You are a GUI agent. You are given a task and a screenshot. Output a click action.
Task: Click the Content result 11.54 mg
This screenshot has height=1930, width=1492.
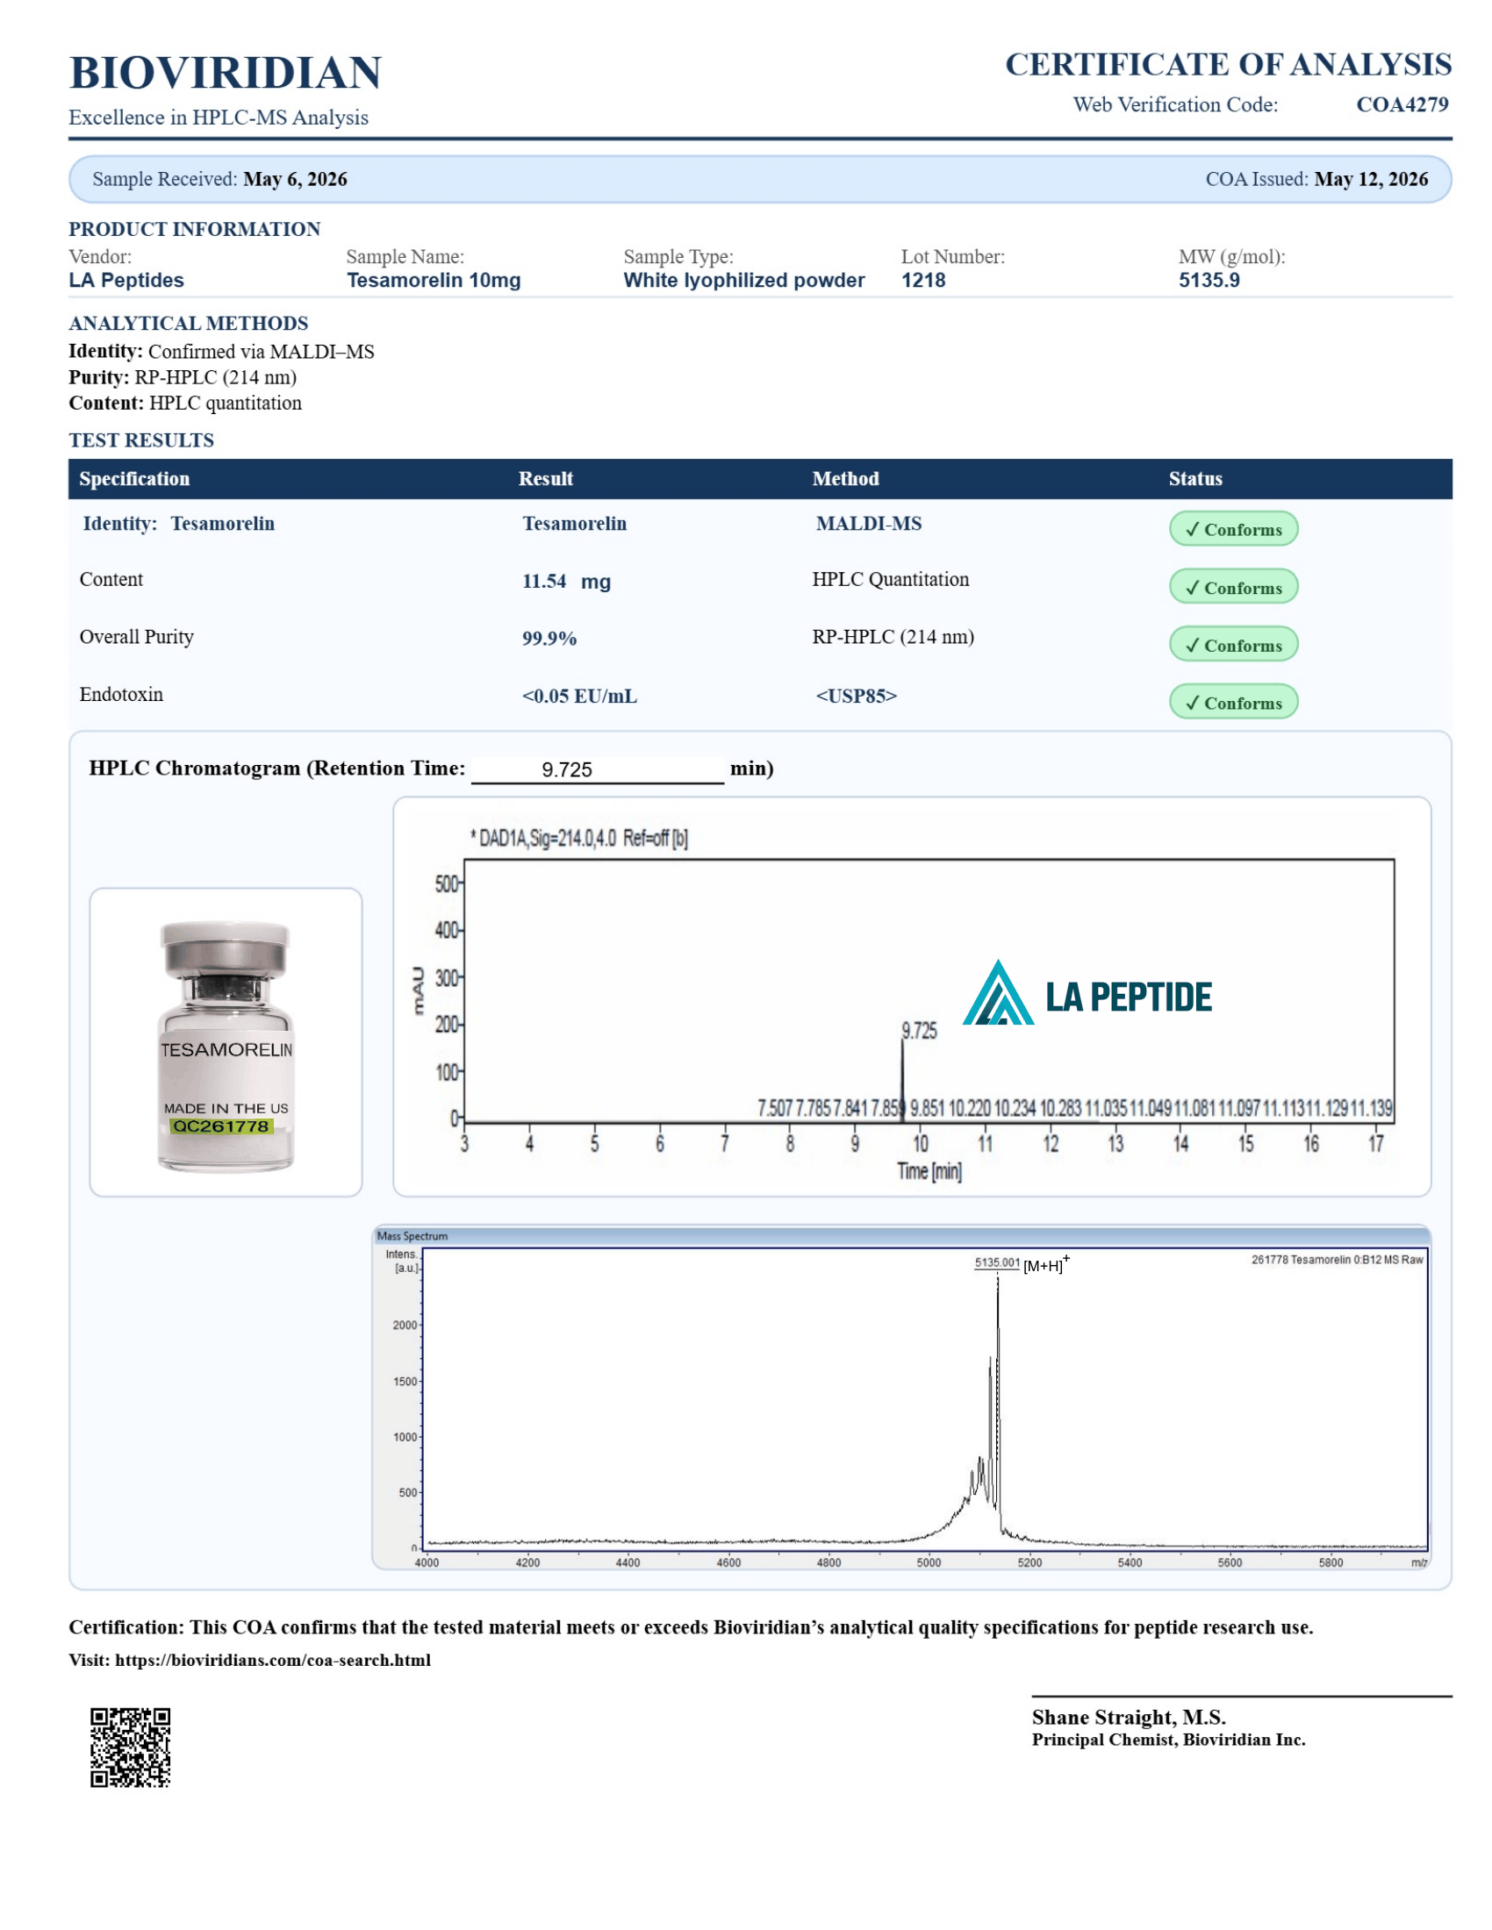[567, 581]
